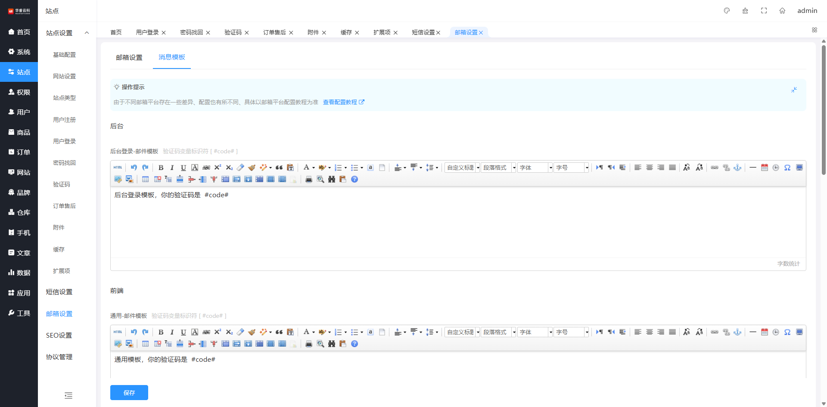This screenshot has width=827, height=407.
Task: Click the fullscreen icon in top header
Action: point(764,11)
